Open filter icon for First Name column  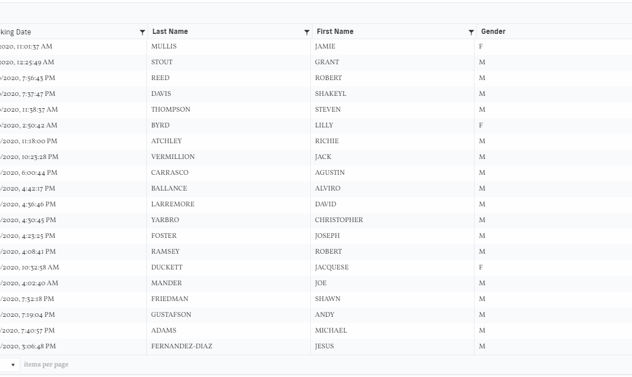pos(471,32)
